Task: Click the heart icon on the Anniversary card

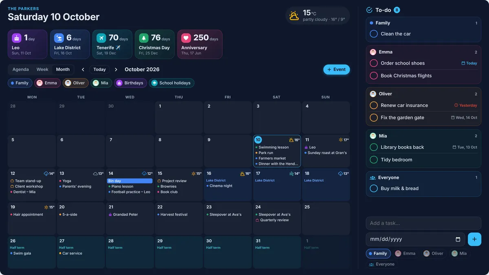Action: [x=186, y=38]
